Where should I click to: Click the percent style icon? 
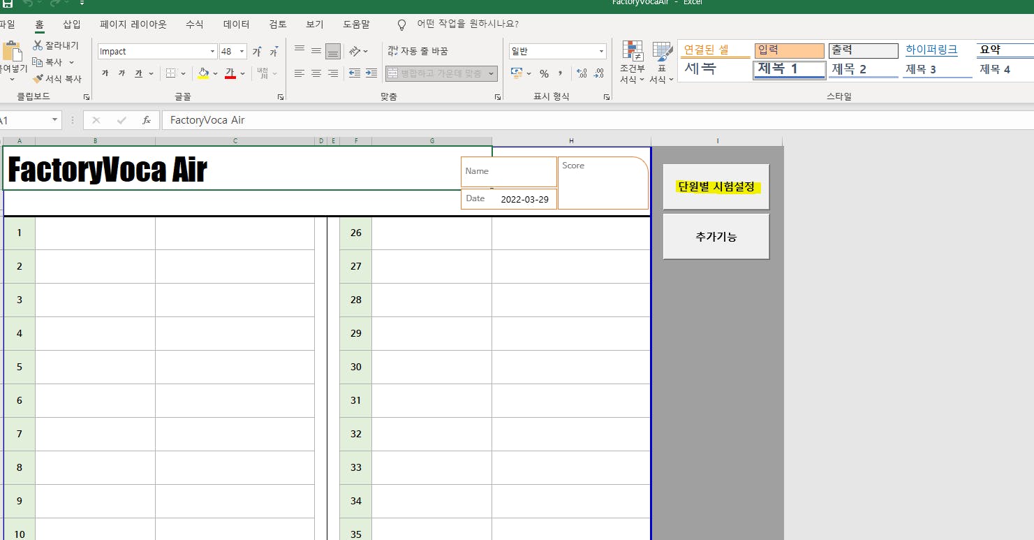click(x=544, y=73)
